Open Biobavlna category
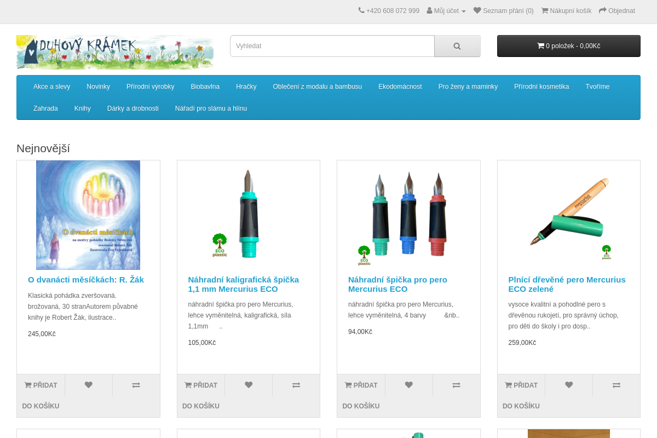The height and width of the screenshot is (438, 657). (205, 87)
